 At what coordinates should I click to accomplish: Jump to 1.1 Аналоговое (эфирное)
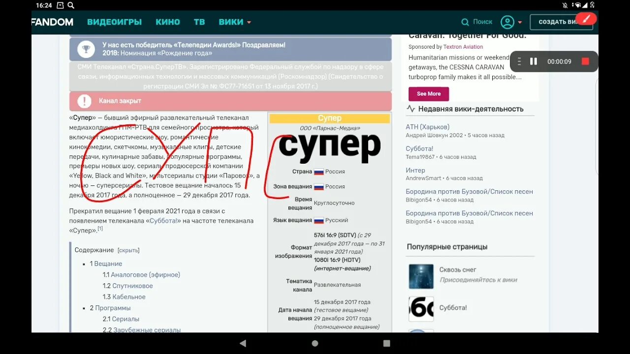[x=141, y=275]
